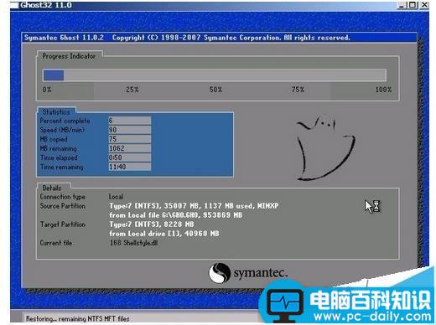Minimize the Ghost32 11.0 window
436x325 pixels.
coord(402,5)
